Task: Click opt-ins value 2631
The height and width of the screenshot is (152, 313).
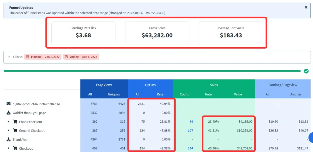Action: click(141, 104)
